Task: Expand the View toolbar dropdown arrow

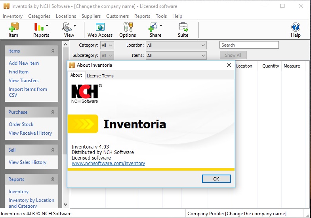Action: [x=75, y=26]
